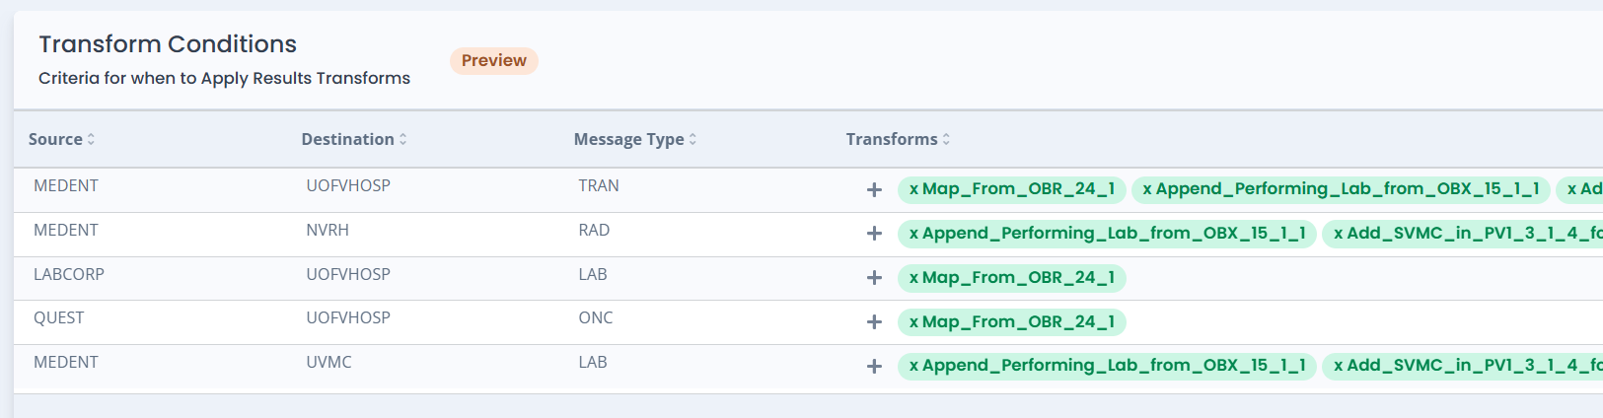Remove Append_Performing_Lab tag in RAD row
This screenshot has height=418, width=1603.
coord(913,234)
